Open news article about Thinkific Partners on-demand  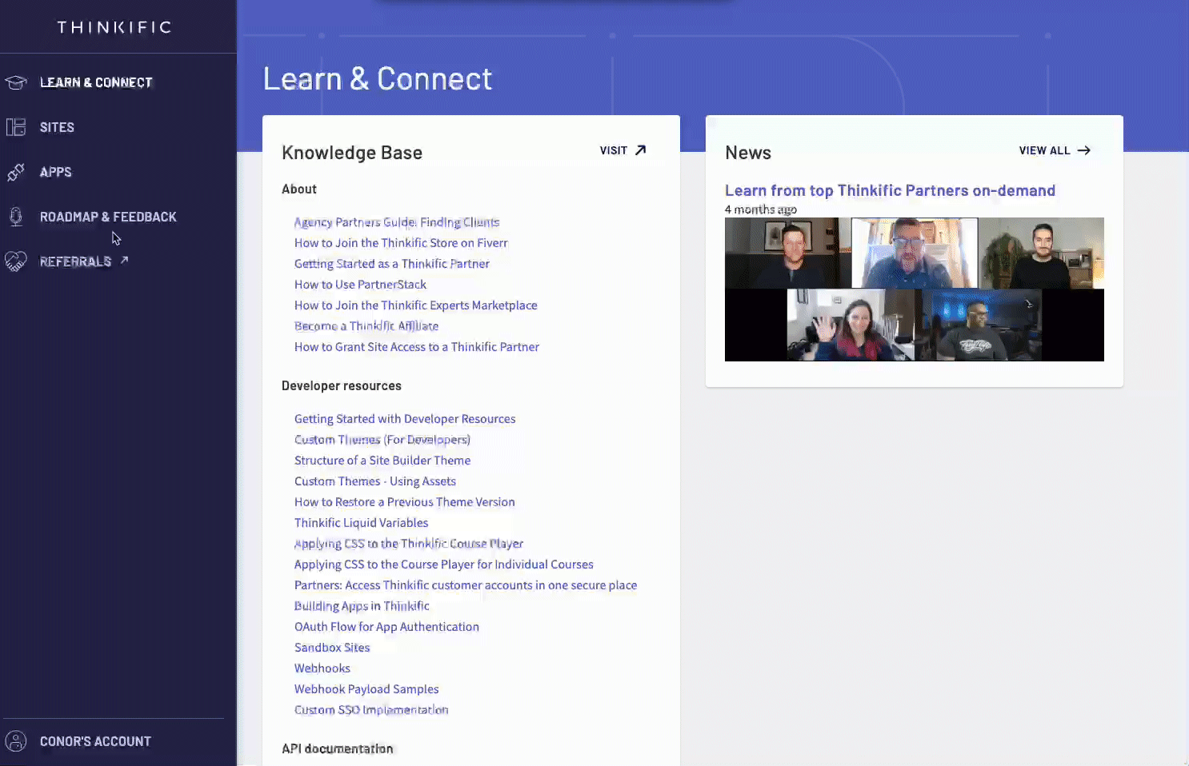coord(890,190)
